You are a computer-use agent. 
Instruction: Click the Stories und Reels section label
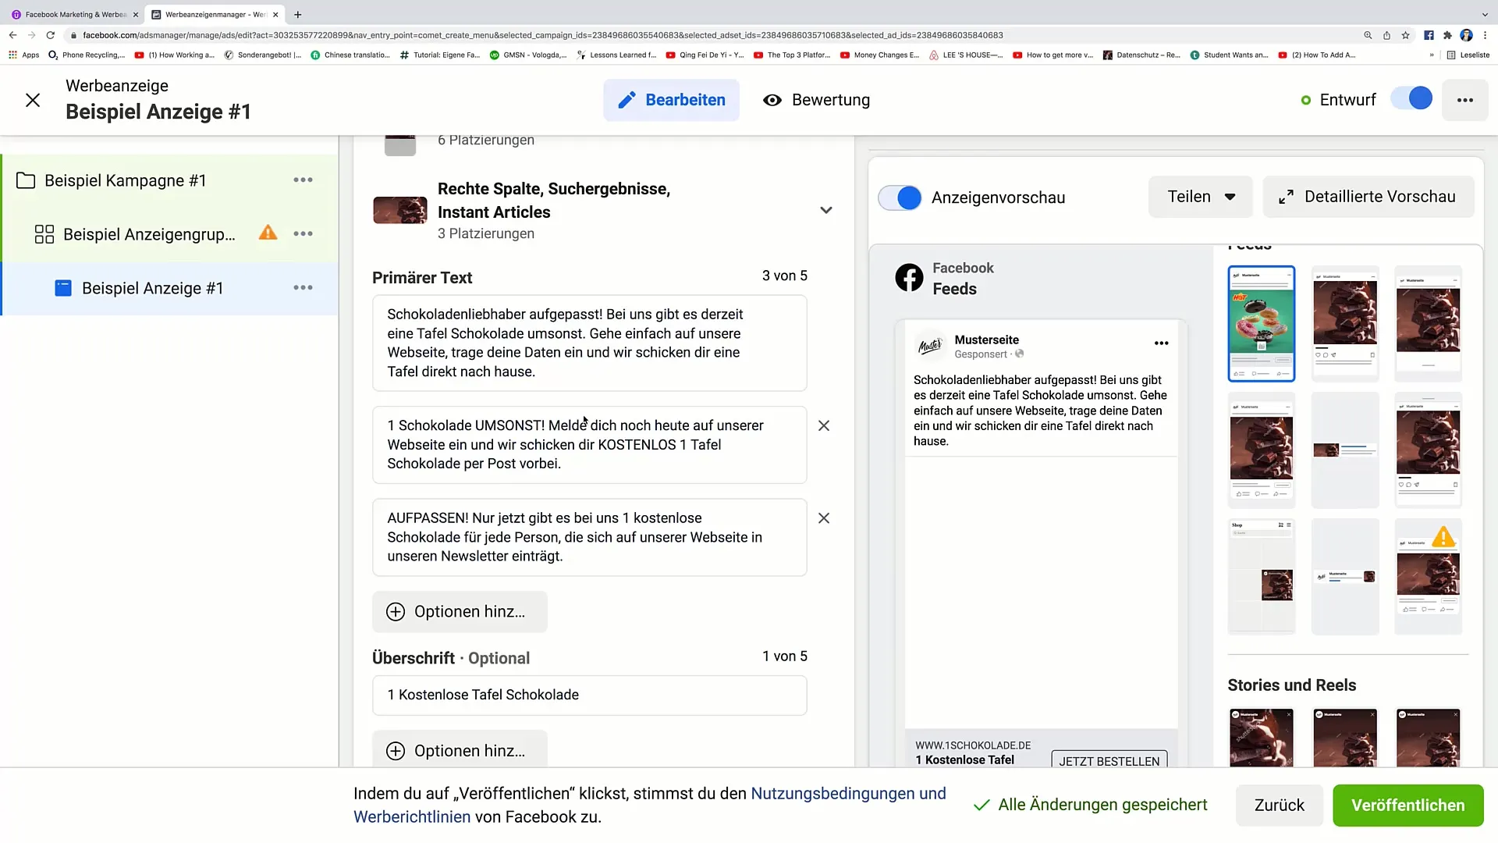(1292, 685)
